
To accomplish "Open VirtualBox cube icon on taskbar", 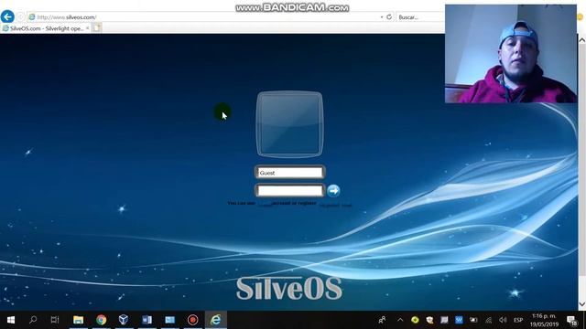I will click(124, 320).
